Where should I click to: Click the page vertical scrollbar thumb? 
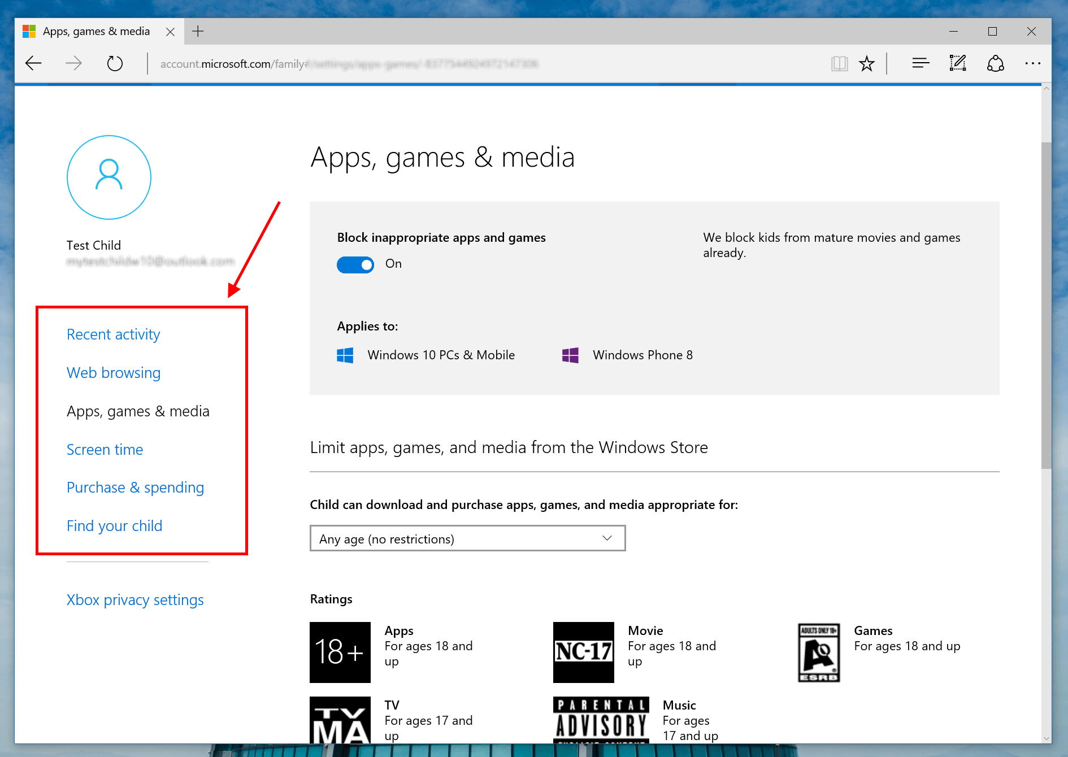click(1046, 305)
